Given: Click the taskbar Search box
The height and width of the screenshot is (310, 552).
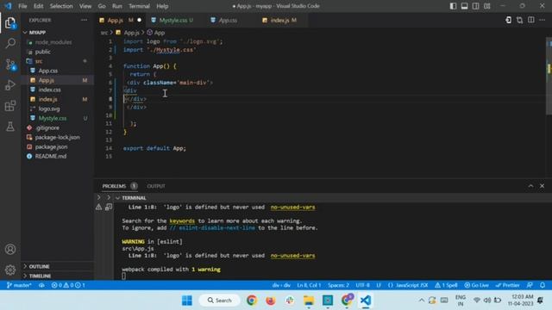Looking at the screenshot, I should point(220,301).
